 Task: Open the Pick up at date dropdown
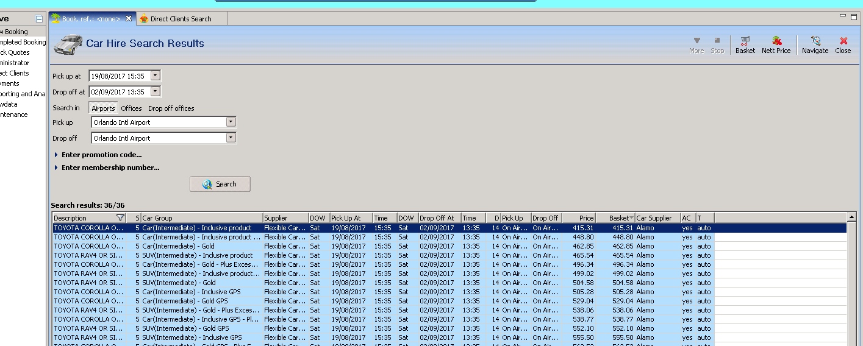[155, 76]
